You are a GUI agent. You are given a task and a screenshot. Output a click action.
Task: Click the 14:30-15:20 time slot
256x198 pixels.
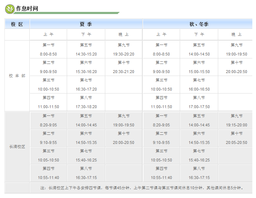pos(86,54)
